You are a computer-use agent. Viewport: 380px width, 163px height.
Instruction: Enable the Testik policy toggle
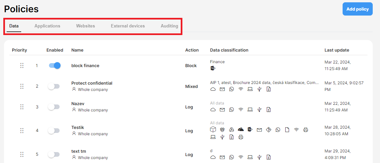point(54,131)
